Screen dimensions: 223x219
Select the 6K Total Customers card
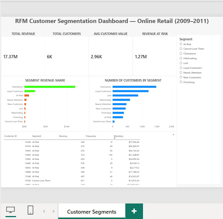coord(67,56)
